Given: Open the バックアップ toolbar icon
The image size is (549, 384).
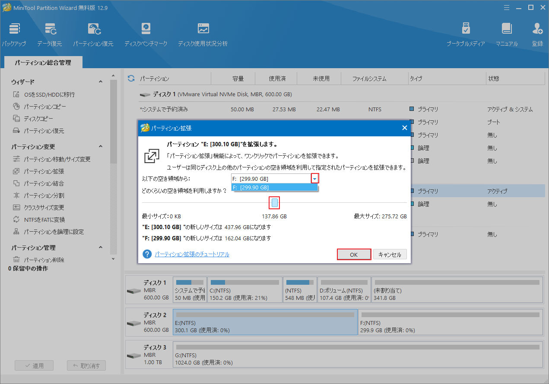Looking at the screenshot, I should 14,35.
